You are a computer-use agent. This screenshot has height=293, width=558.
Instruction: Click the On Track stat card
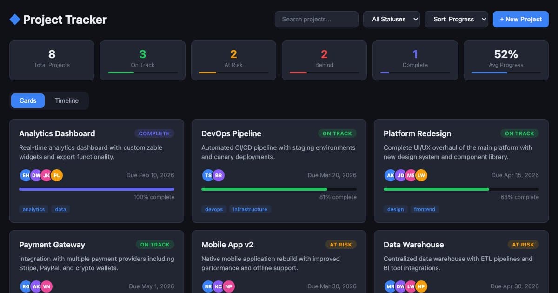click(143, 60)
